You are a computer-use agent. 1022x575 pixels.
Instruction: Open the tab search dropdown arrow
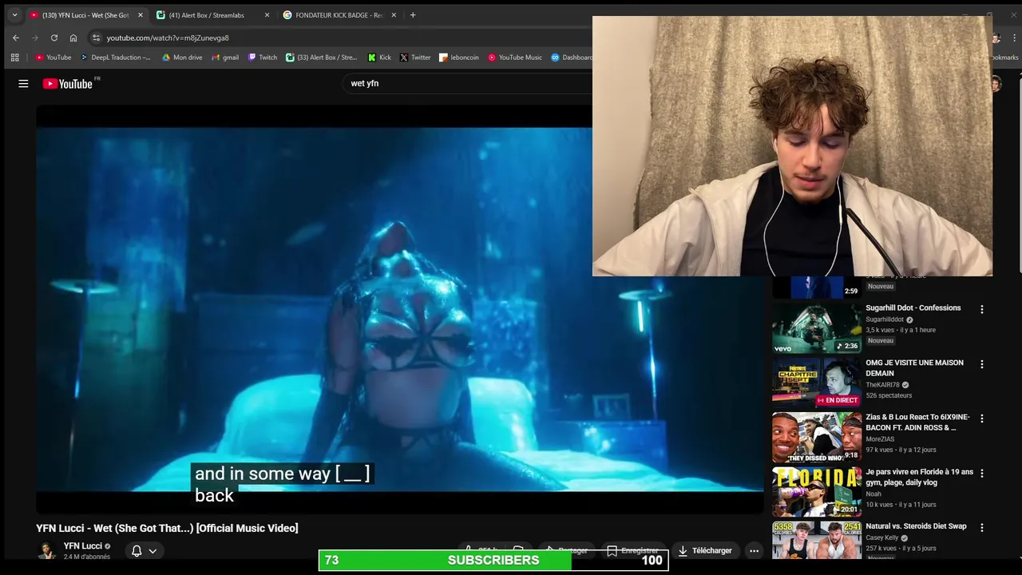(14, 15)
